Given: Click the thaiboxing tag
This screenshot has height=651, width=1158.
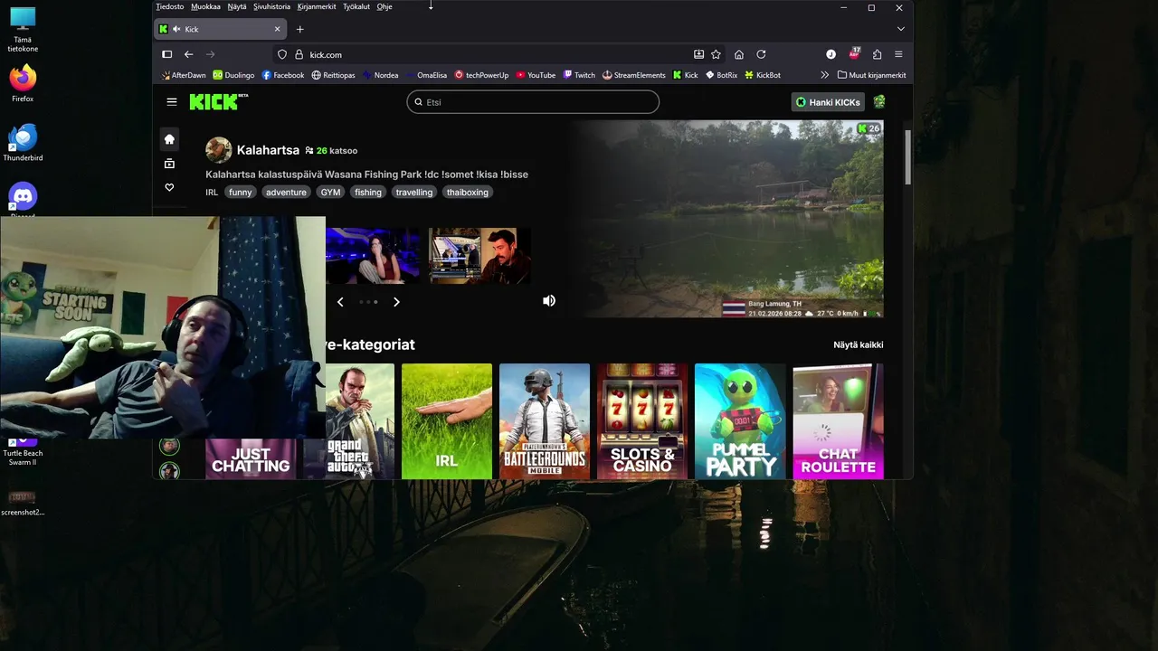Looking at the screenshot, I should 468,192.
